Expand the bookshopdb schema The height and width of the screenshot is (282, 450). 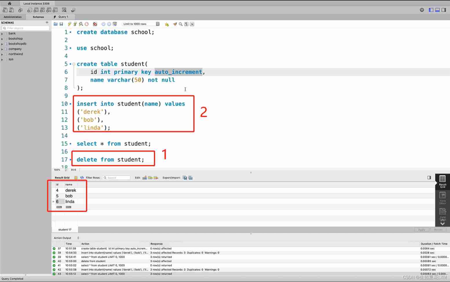pyautogui.click(x=2, y=44)
